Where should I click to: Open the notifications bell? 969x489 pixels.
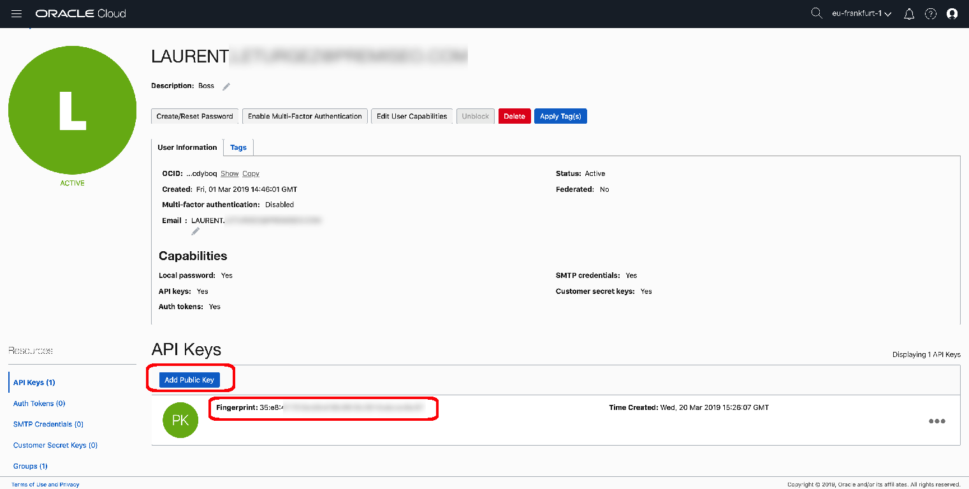pyautogui.click(x=909, y=14)
